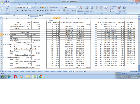Center text horizontally
Image resolution: width=140 pixels, height=104 pixels.
click(x=40, y=10)
